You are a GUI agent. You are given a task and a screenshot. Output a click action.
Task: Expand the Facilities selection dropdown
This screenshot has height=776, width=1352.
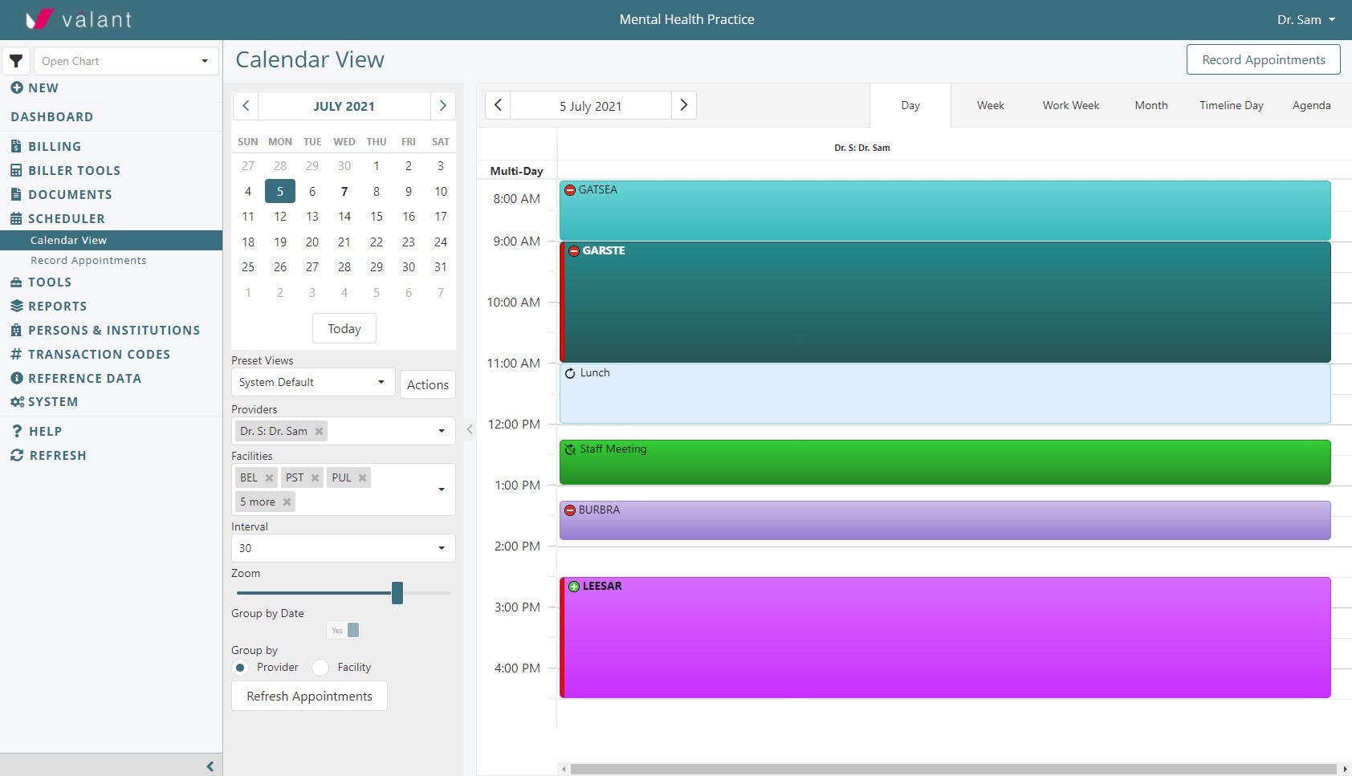pyautogui.click(x=441, y=489)
